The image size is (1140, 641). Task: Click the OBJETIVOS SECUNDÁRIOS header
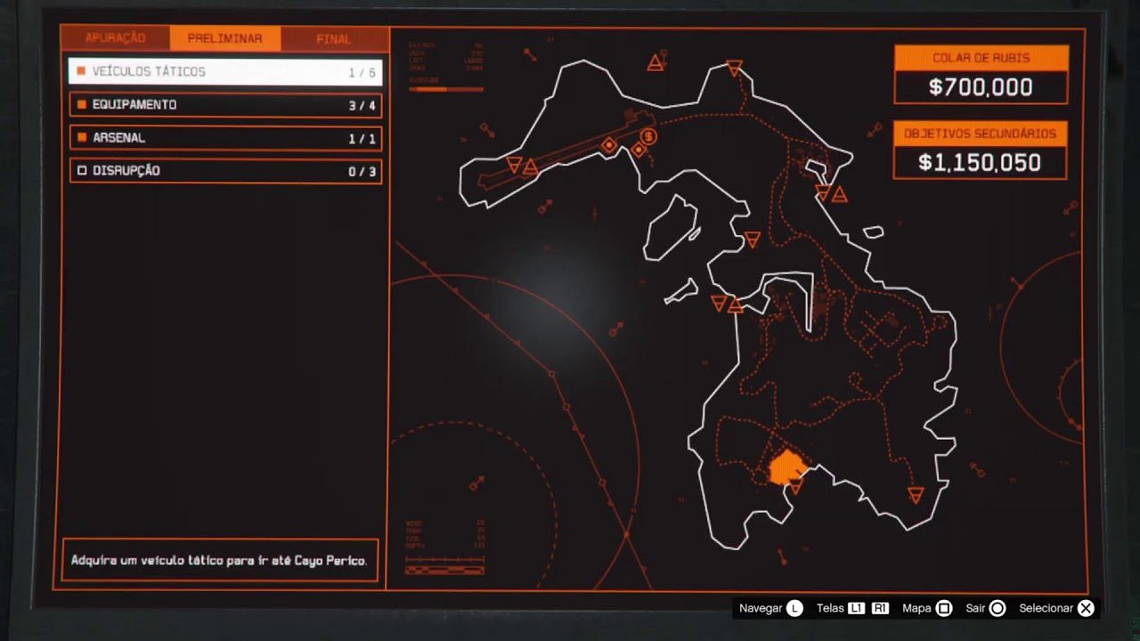tap(980, 134)
